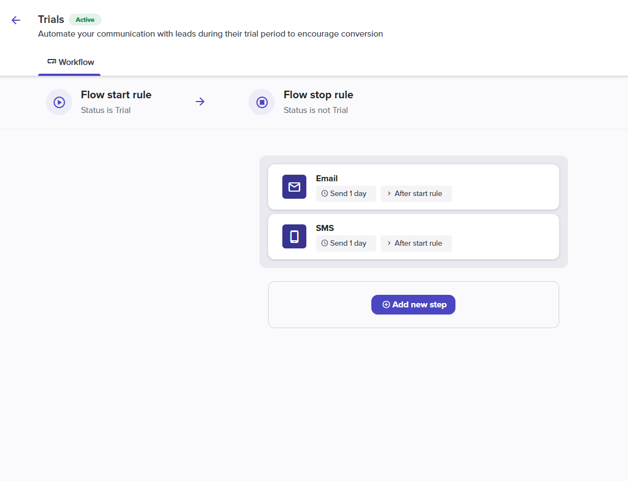Click the Active status badge
Image resolution: width=628 pixels, height=481 pixels.
[85, 20]
